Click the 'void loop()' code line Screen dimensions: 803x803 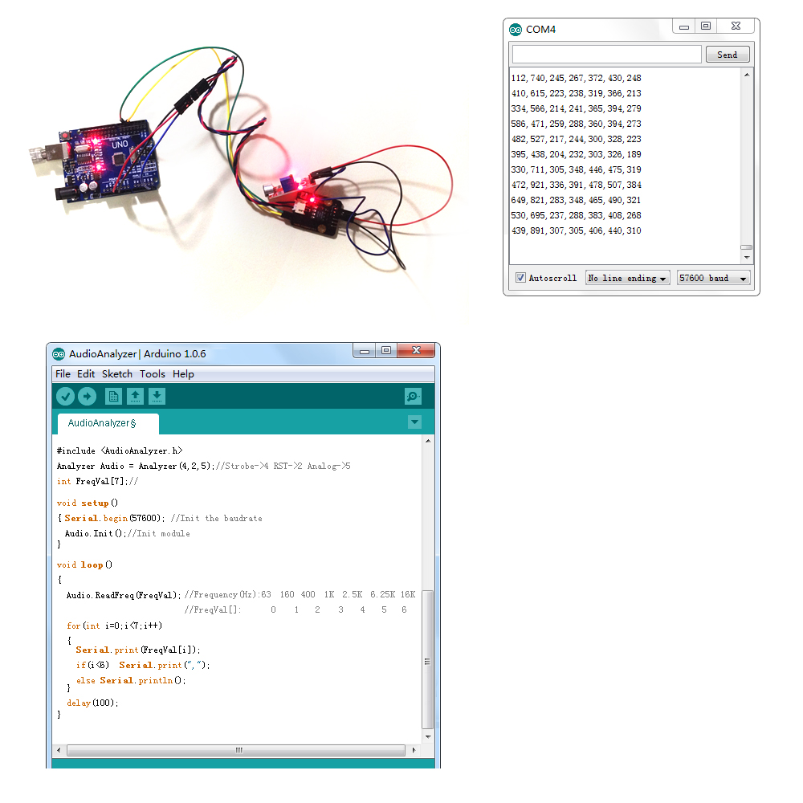(84, 565)
